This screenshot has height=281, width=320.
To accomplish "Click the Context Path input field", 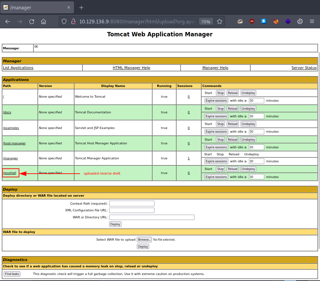I will pyautogui.click(x=131, y=203).
